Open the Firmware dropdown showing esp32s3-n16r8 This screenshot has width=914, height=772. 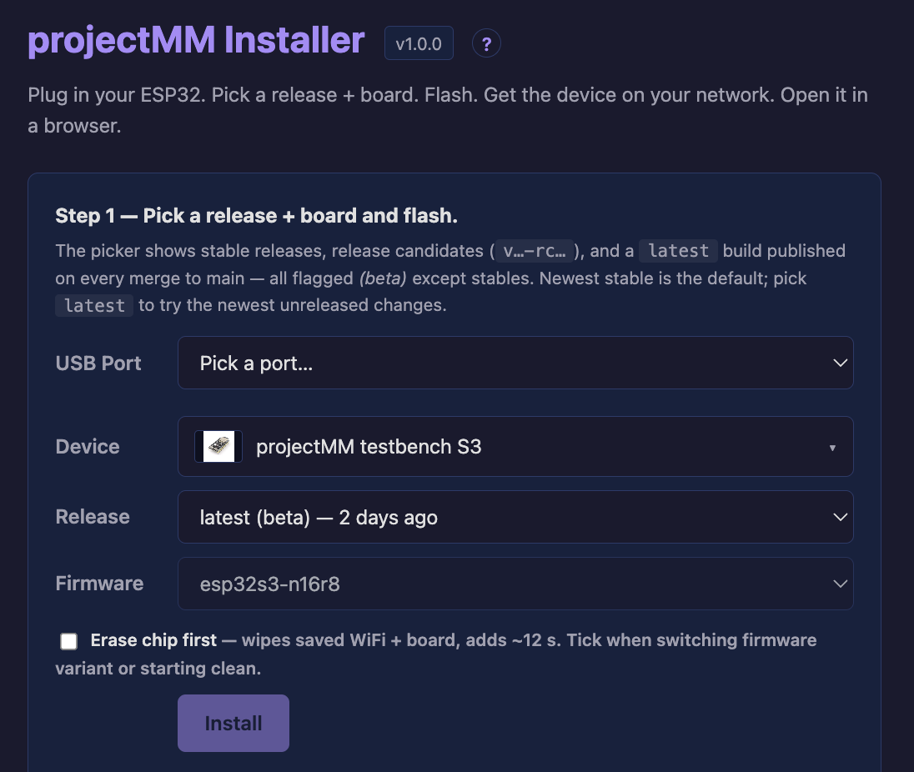515,584
